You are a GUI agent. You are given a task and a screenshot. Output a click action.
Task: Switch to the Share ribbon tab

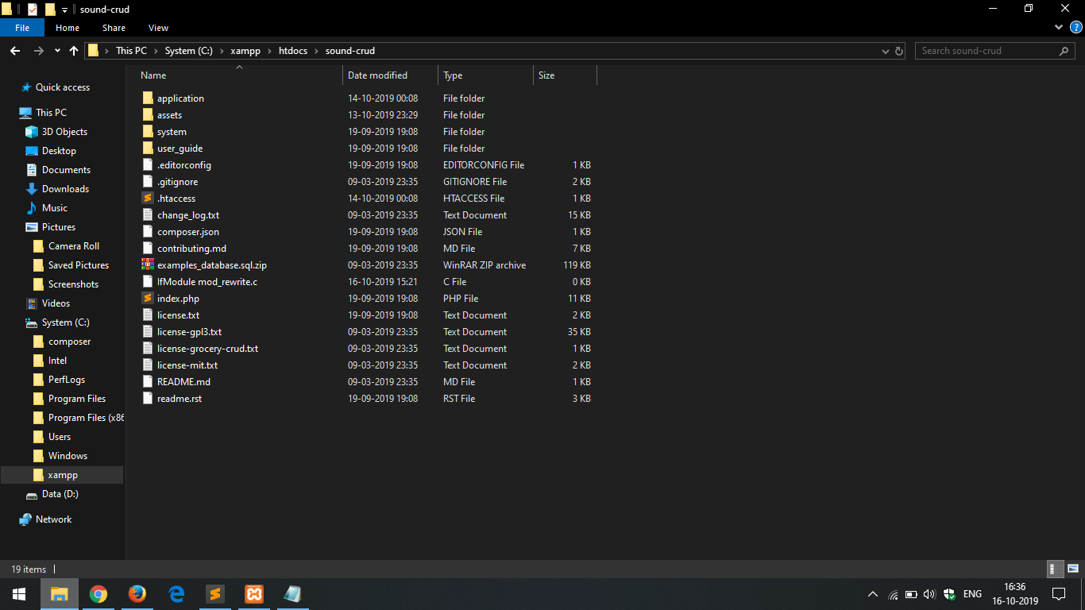click(114, 28)
